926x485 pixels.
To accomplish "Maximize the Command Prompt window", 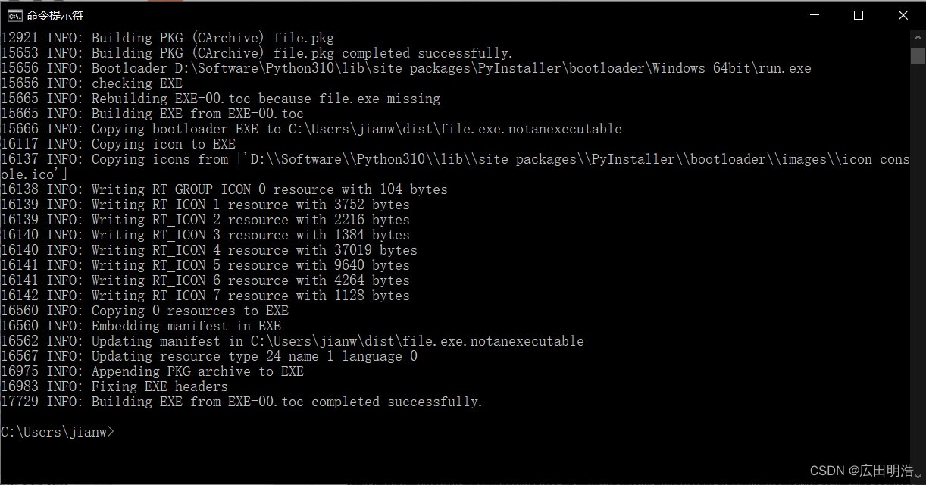I will click(x=859, y=14).
